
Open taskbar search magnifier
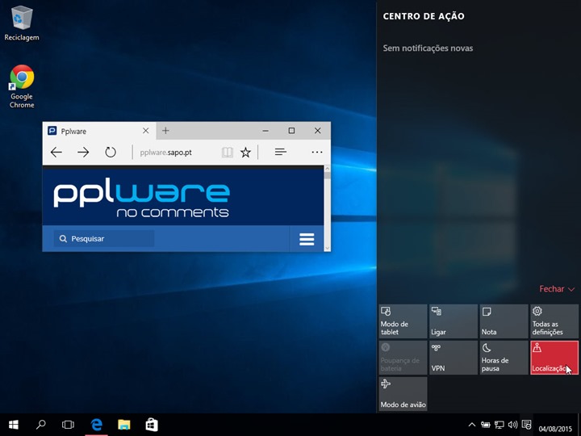pyautogui.click(x=41, y=425)
